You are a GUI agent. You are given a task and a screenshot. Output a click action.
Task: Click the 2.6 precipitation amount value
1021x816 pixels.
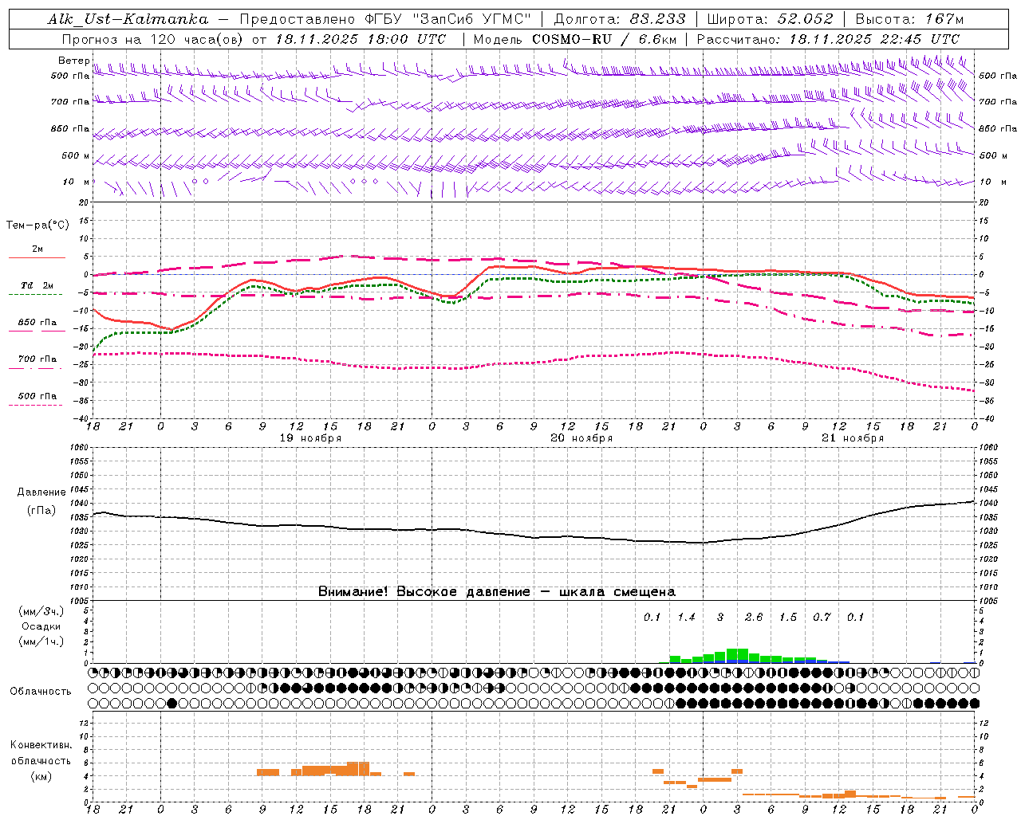tap(753, 618)
